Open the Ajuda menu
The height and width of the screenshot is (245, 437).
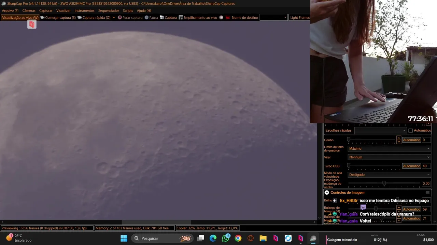point(144,11)
